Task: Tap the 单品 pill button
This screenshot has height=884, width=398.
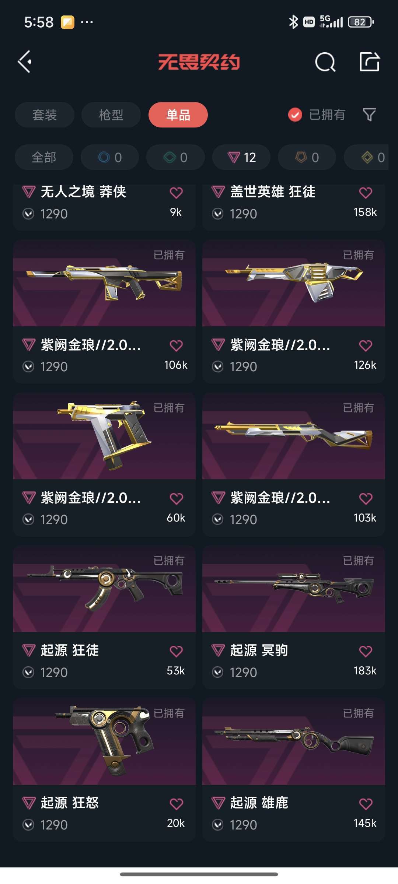Action: [x=178, y=115]
